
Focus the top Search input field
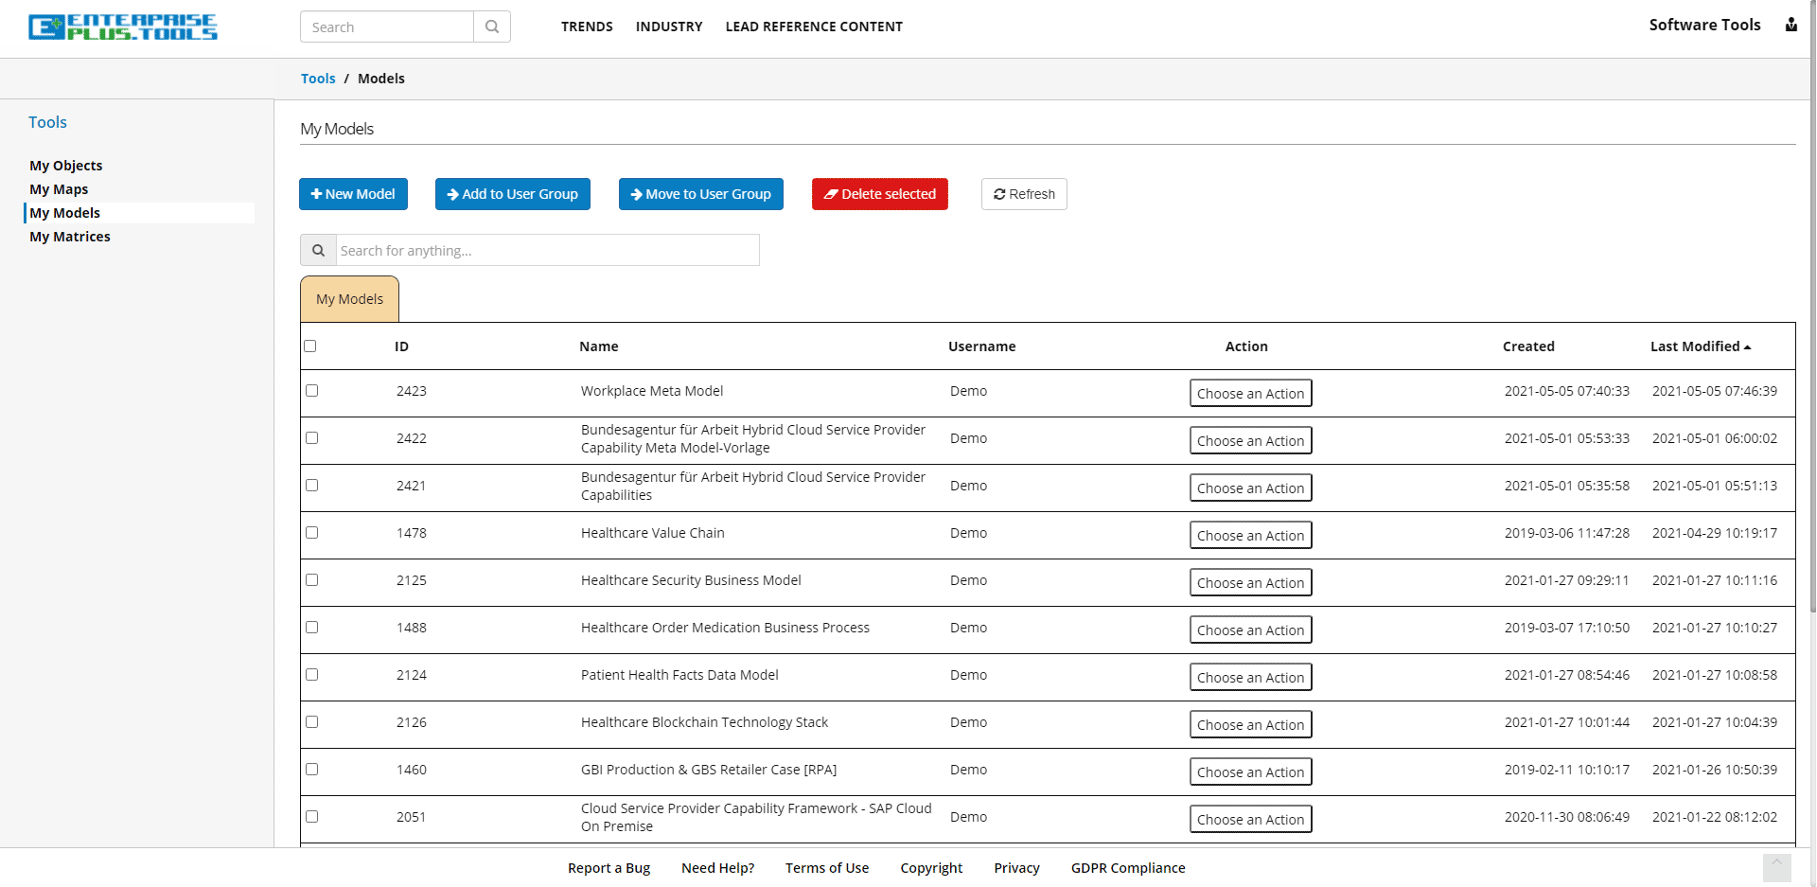[387, 27]
